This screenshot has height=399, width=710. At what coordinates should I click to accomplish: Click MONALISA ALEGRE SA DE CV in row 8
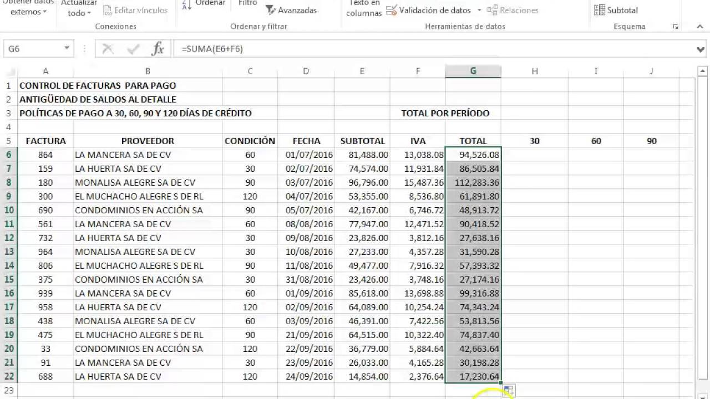click(x=148, y=182)
